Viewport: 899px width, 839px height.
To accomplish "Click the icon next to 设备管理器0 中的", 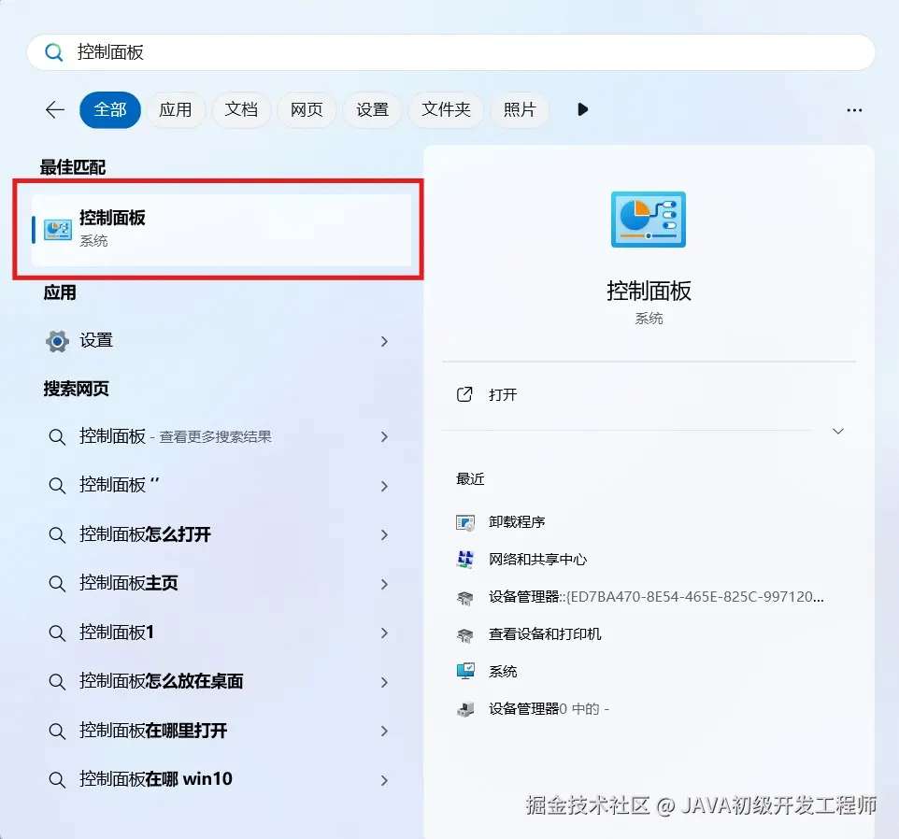I will pyautogui.click(x=465, y=709).
